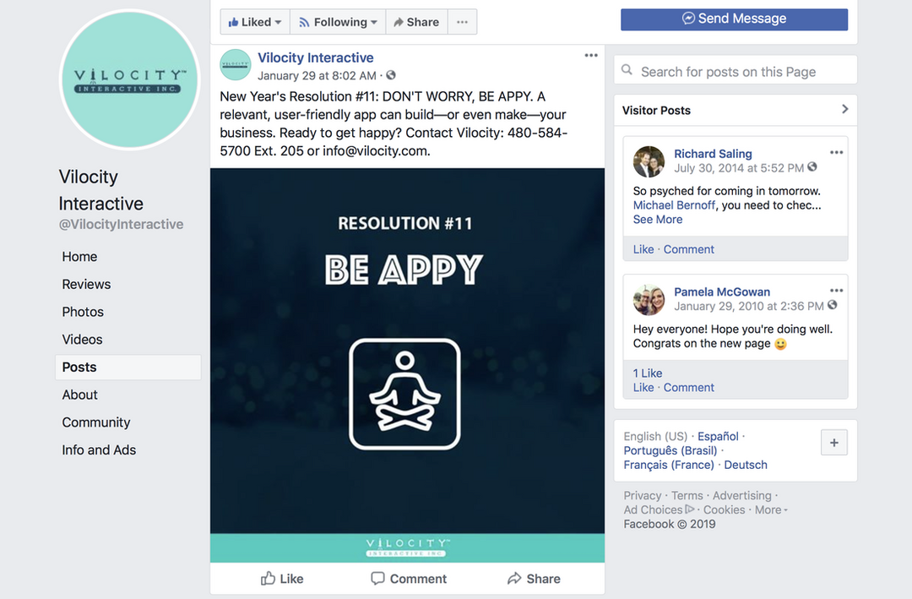Viewport: 912px width, 599px height.
Task: Open the post's three-dot options menu
Action: (591, 55)
